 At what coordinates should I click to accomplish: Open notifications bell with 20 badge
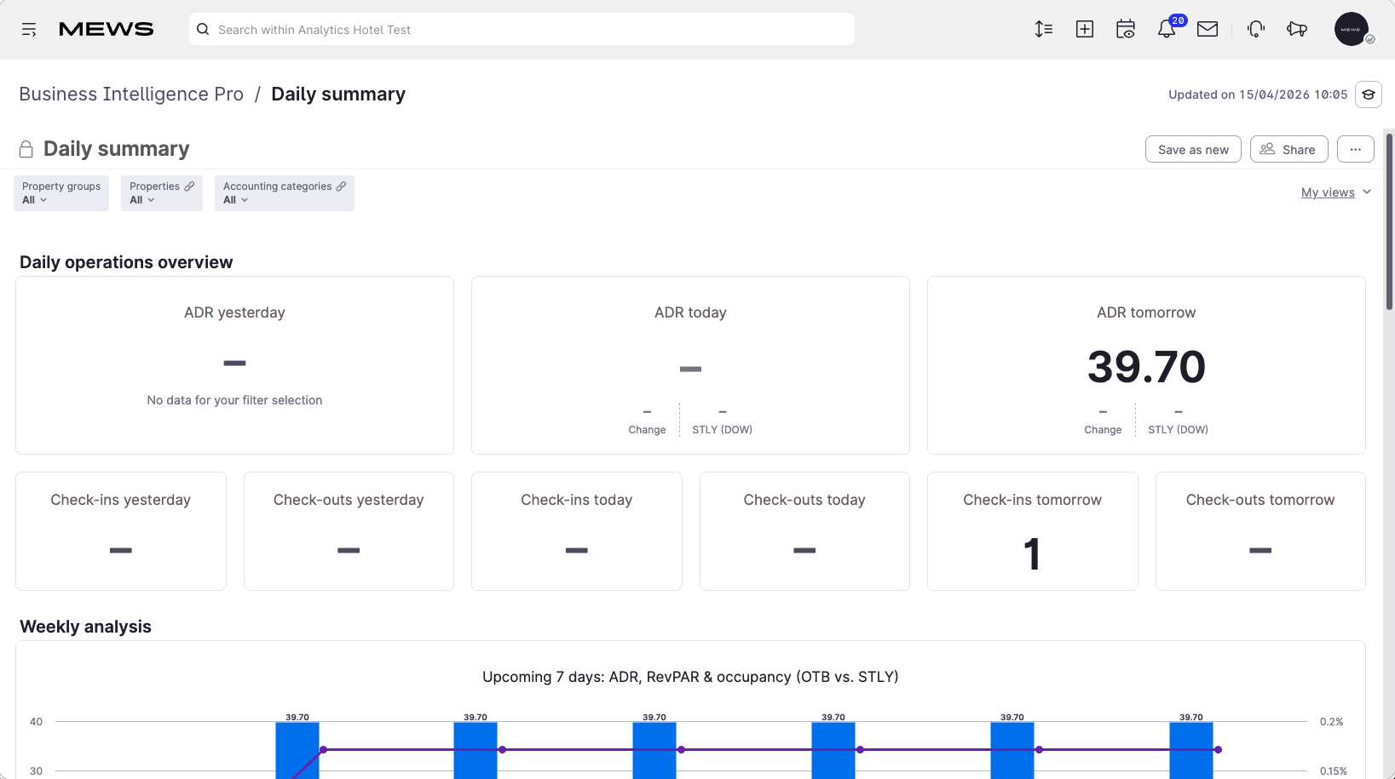(1167, 29)
